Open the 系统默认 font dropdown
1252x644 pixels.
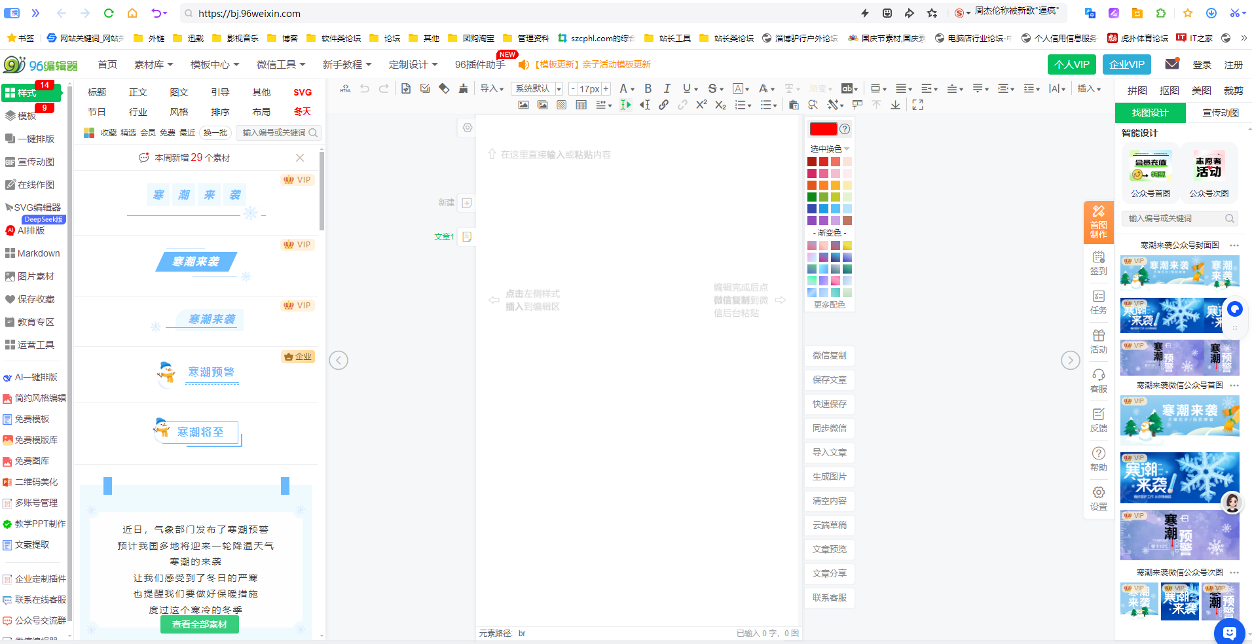537,88
